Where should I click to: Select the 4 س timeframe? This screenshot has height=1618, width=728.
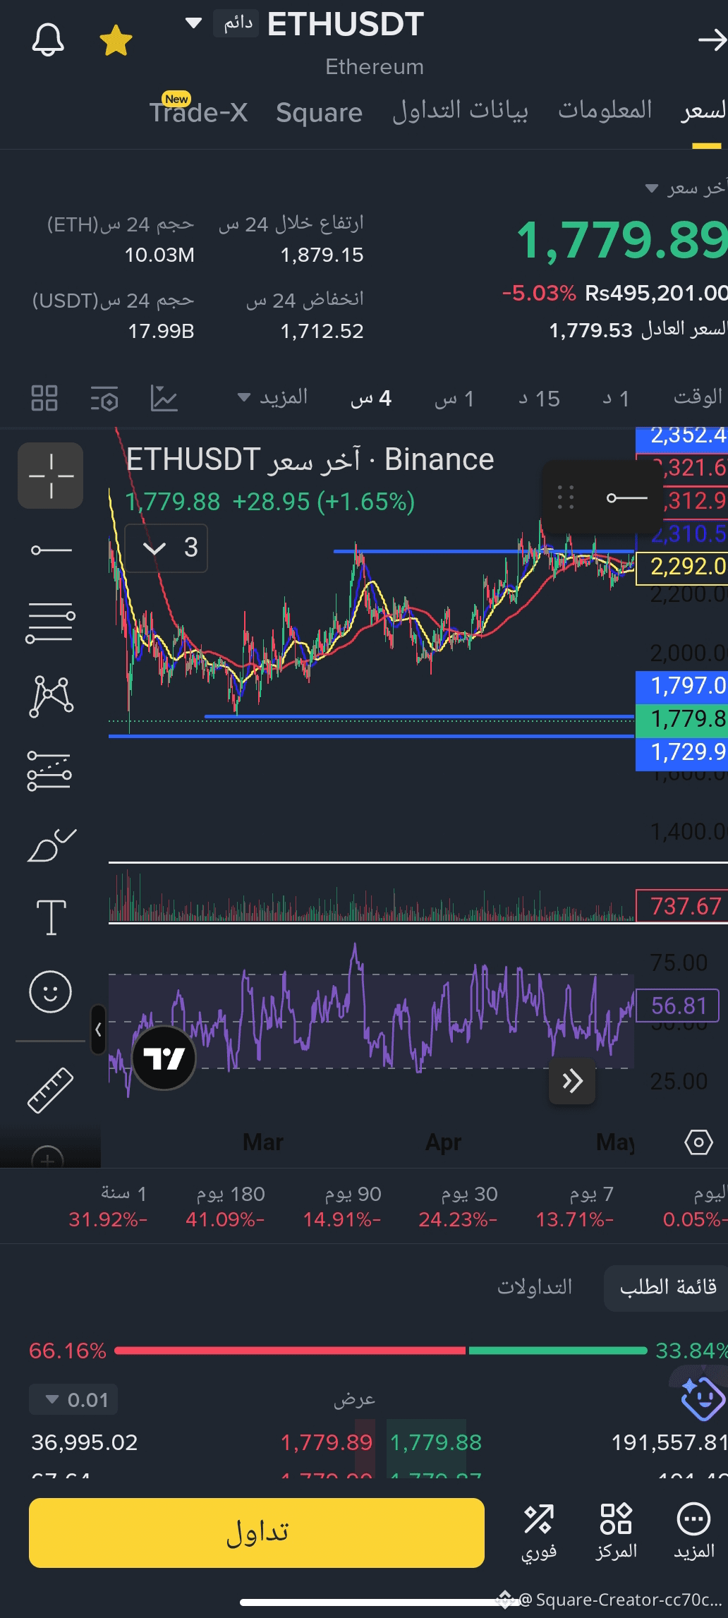pos(371,399)
